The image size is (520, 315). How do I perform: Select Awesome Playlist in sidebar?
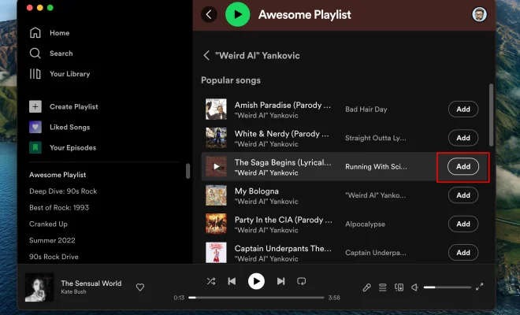tap(58, 175)
